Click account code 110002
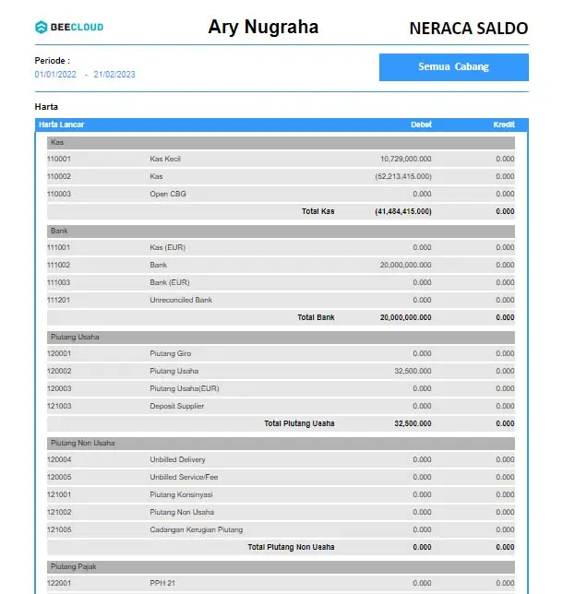 click(59, 176)
